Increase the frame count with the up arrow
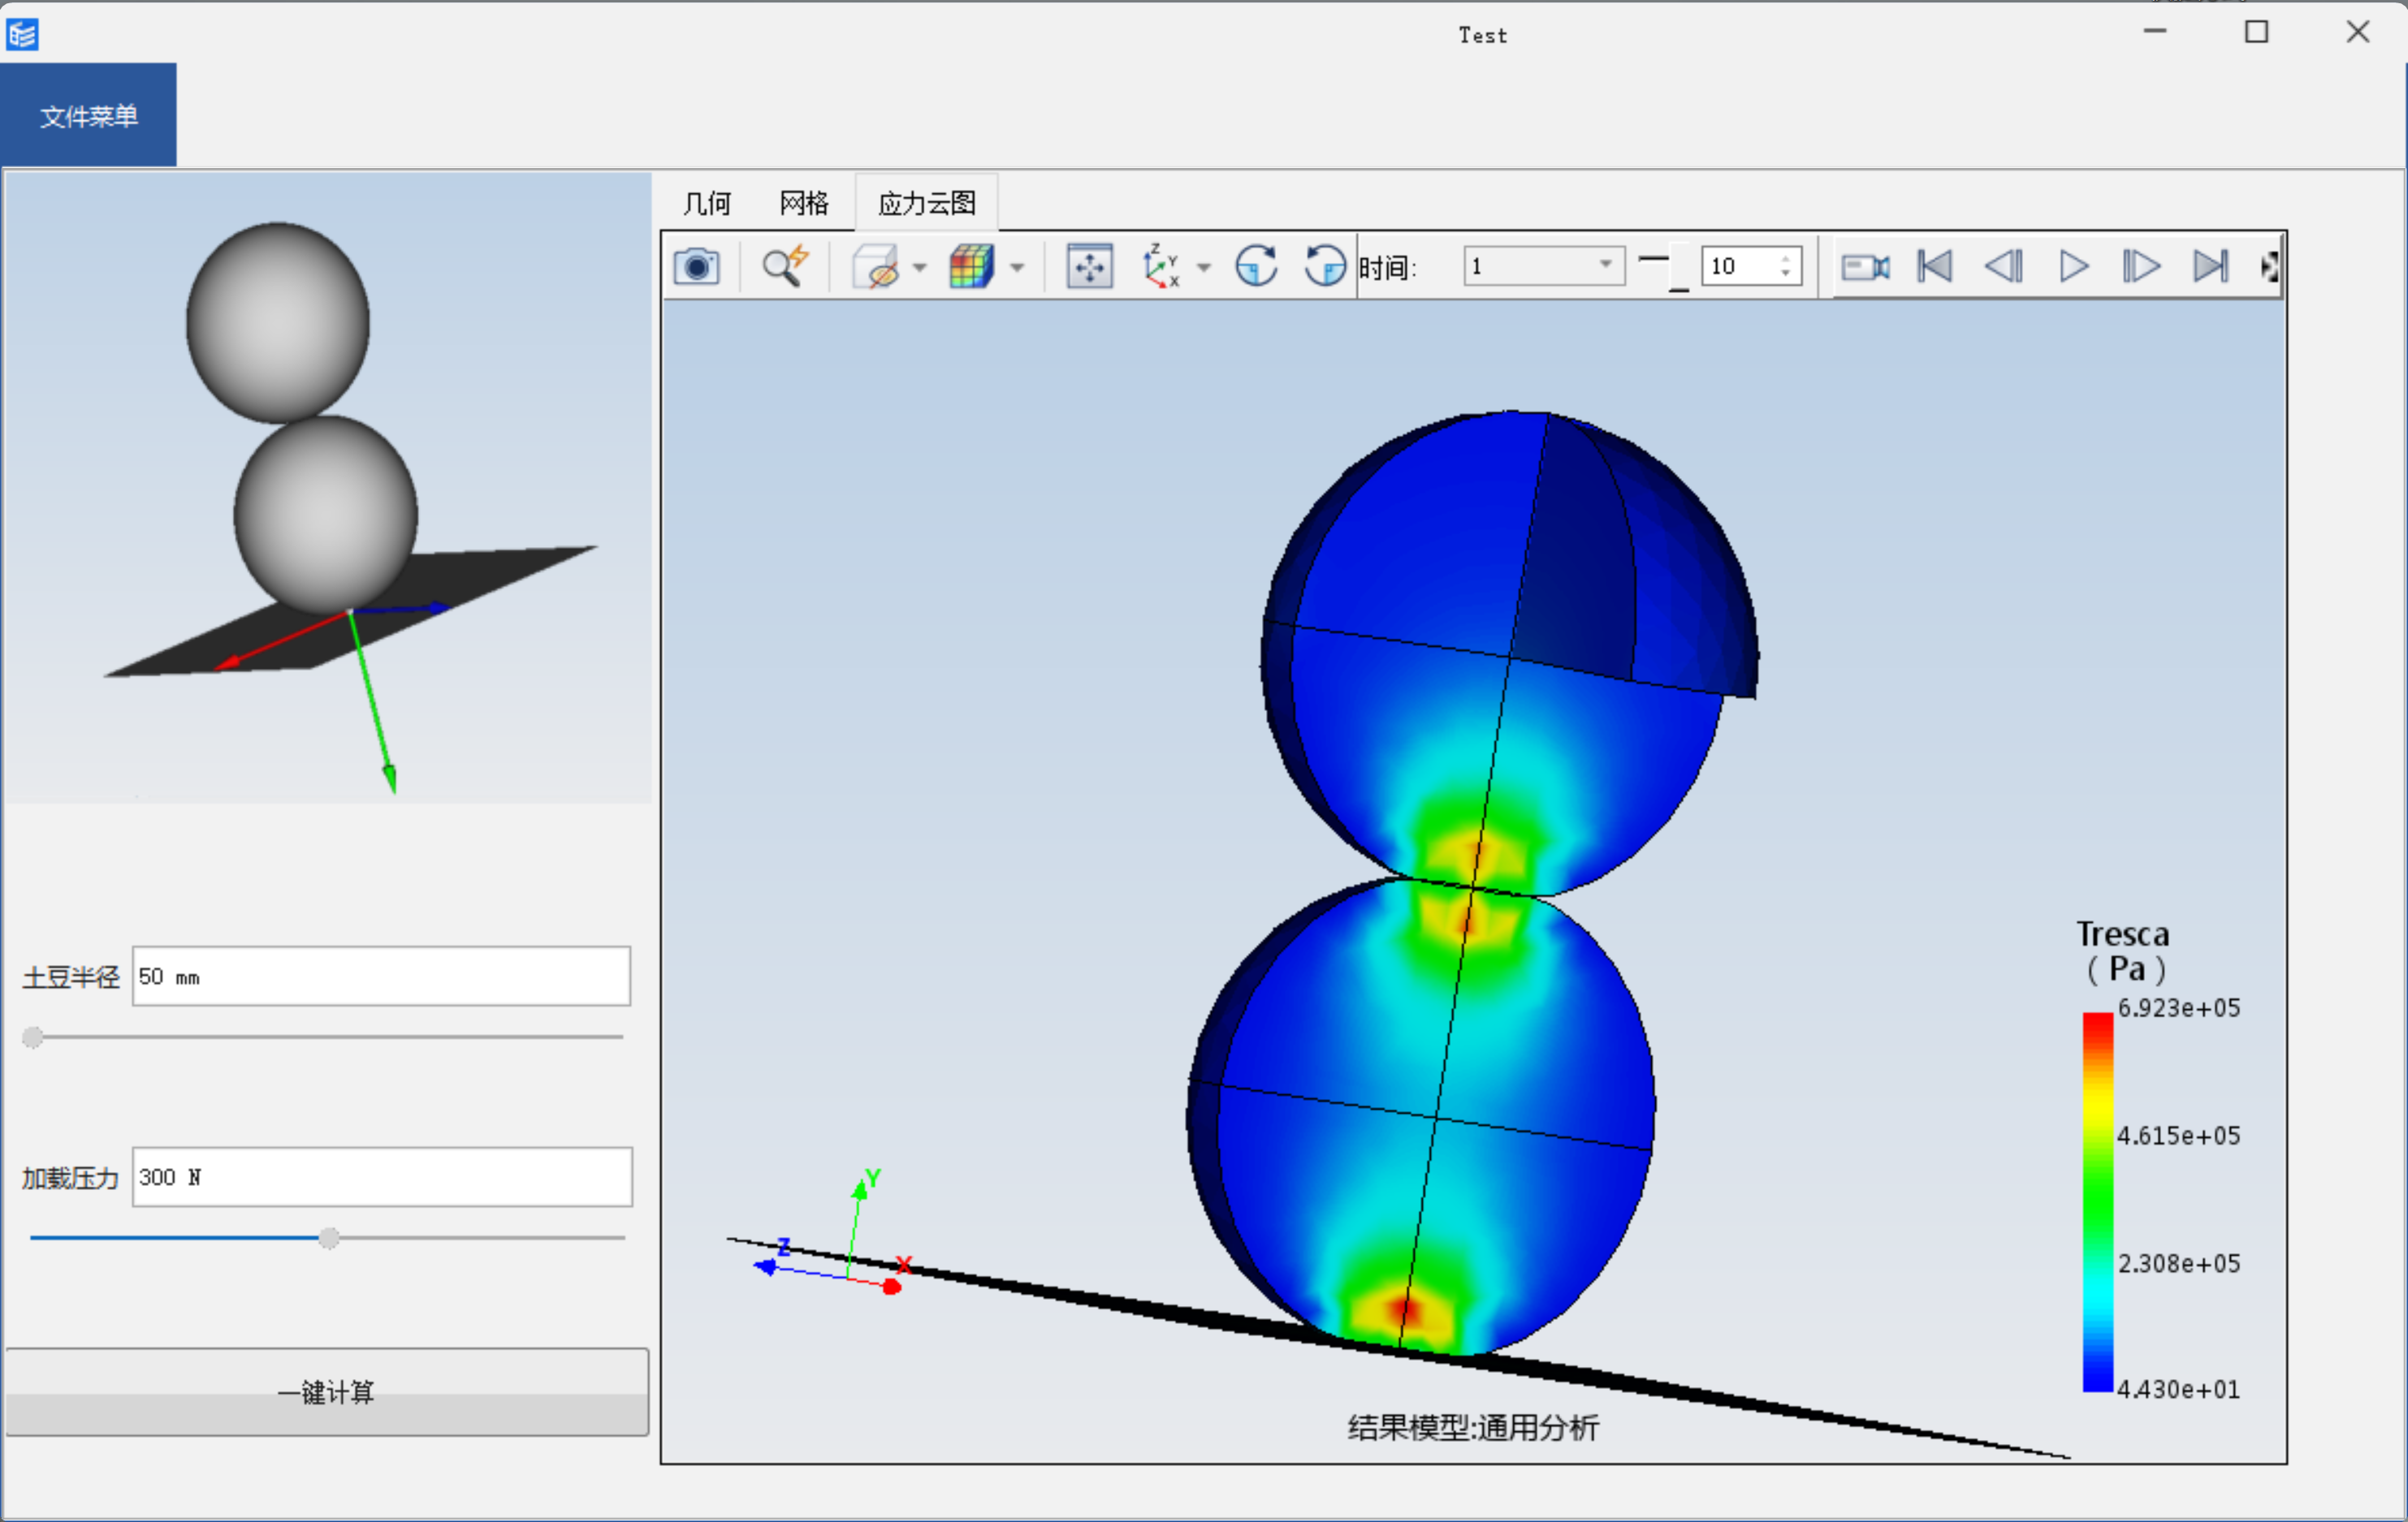 coord(1785,258)
